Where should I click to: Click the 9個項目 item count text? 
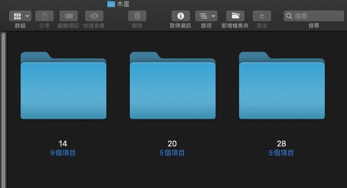(63, 153)
